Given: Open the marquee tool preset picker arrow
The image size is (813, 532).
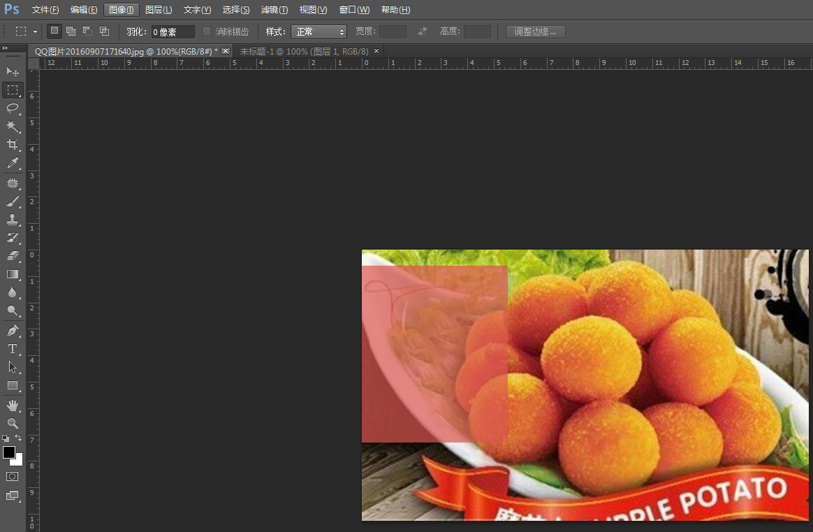Looking at the screenshot, I should [x=35, y=31].
